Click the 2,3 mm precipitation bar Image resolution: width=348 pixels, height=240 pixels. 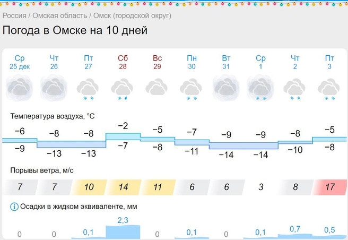click(x=123, y=231)
